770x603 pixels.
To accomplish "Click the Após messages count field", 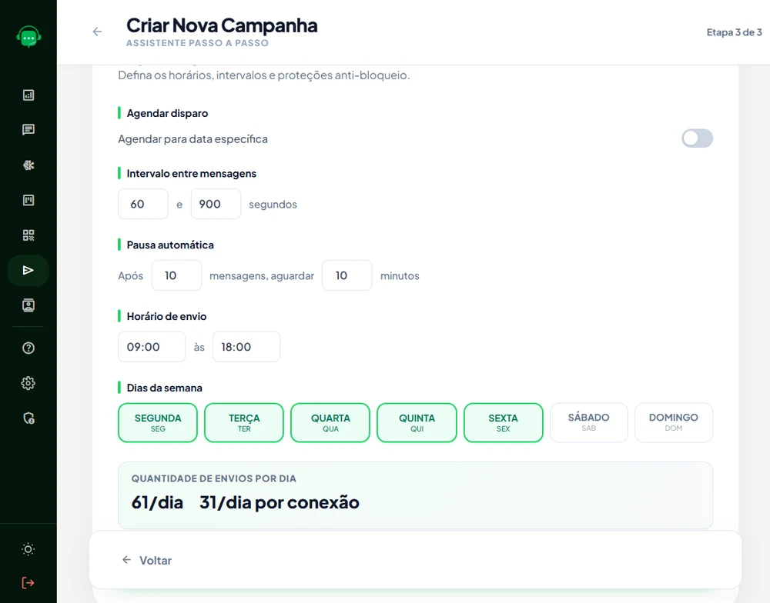I will click(176, 275).
